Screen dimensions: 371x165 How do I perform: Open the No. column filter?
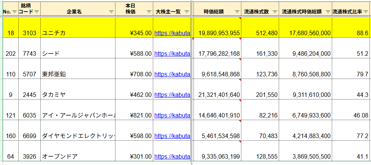(15, 12)
